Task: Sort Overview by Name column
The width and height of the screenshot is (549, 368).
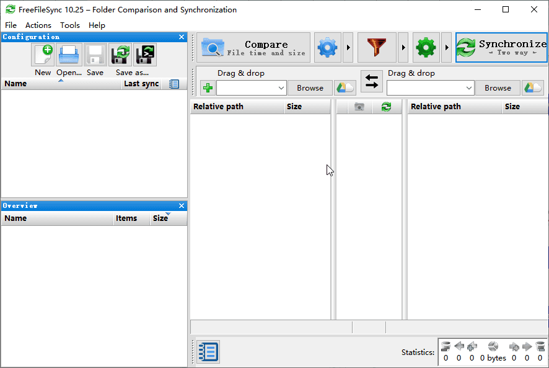Action: tap(57, 218)
